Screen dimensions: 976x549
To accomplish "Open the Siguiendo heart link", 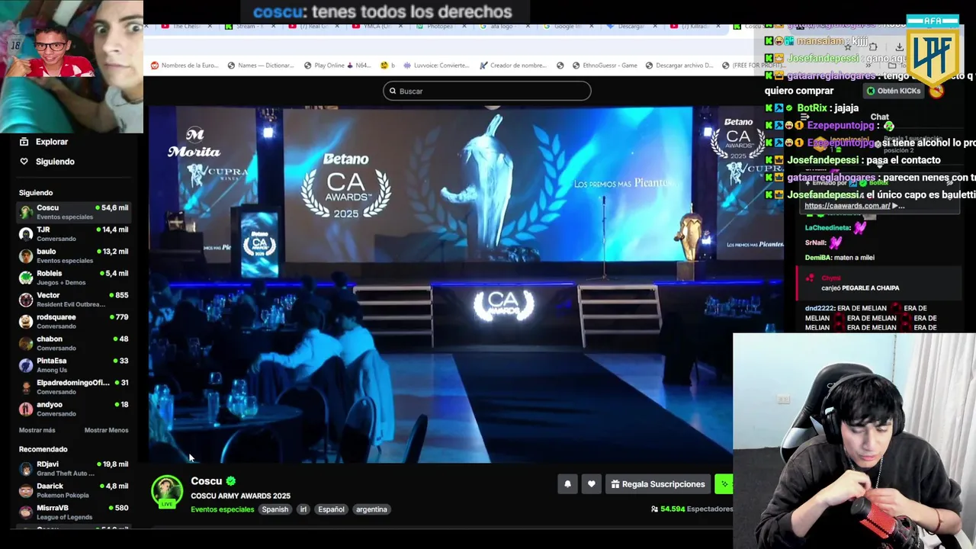I will (x=47, y=162).
